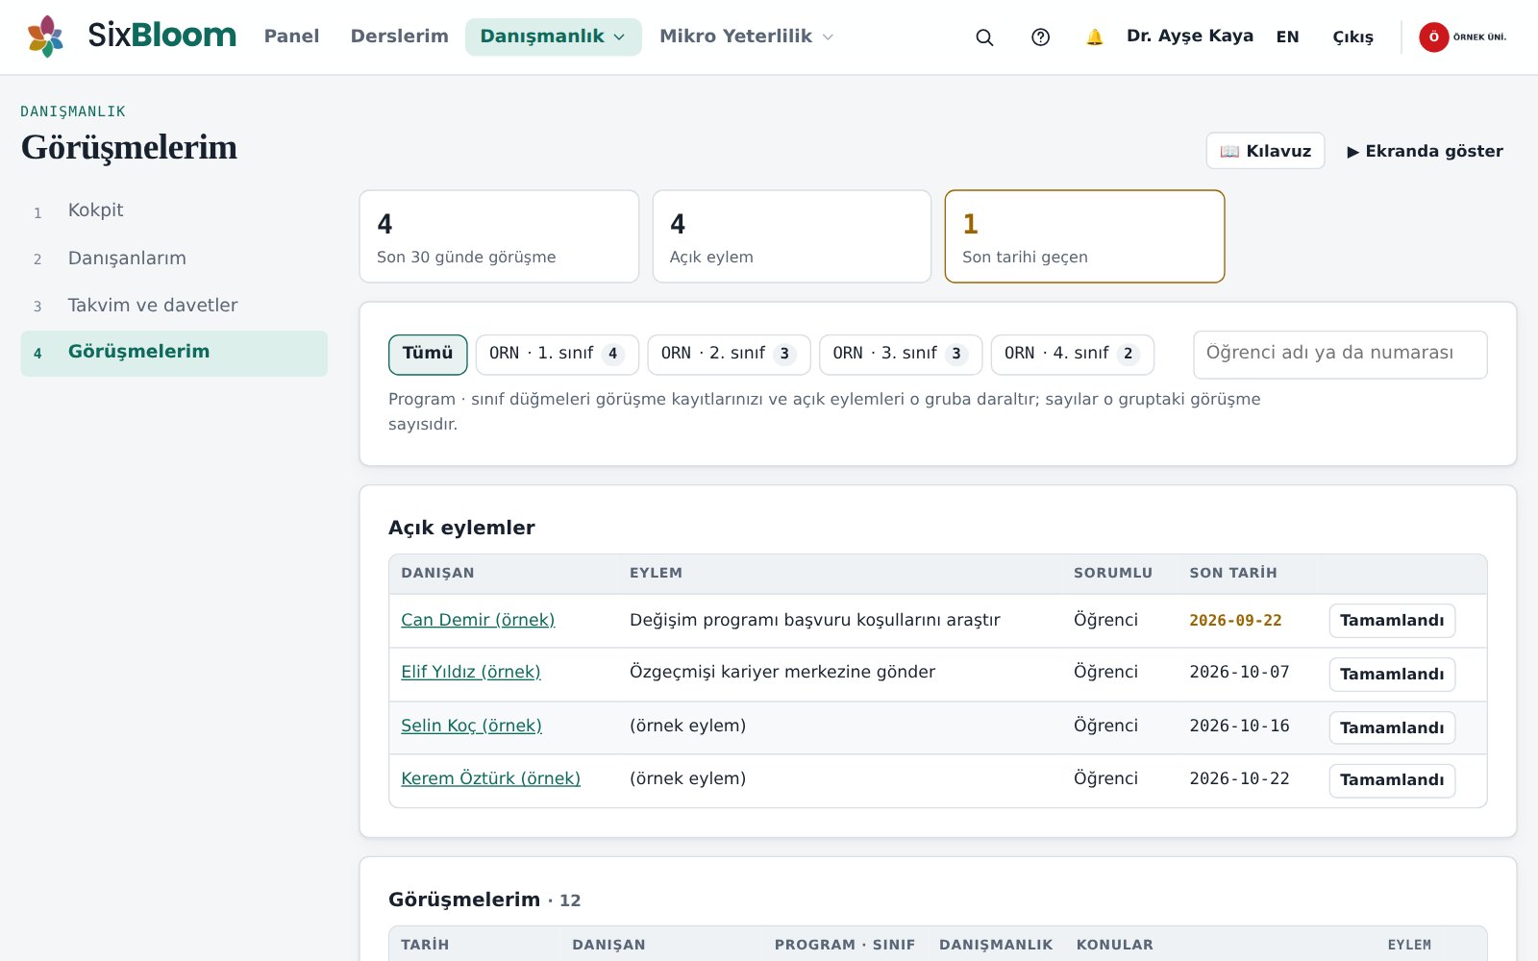Click the Son 30 günde görüşme card

point(499,236)
